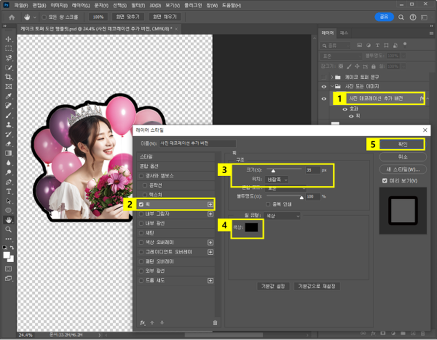Select the Rectangular Marquee tool
Screen dimensions: 437x340
(x=8, y=48)
